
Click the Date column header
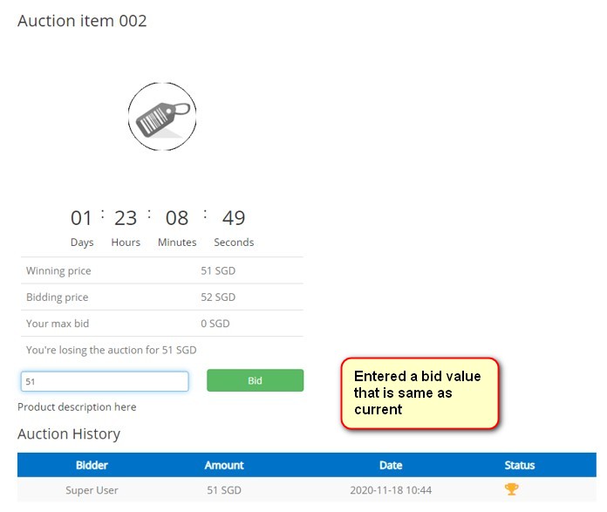(x=391, y=465)
